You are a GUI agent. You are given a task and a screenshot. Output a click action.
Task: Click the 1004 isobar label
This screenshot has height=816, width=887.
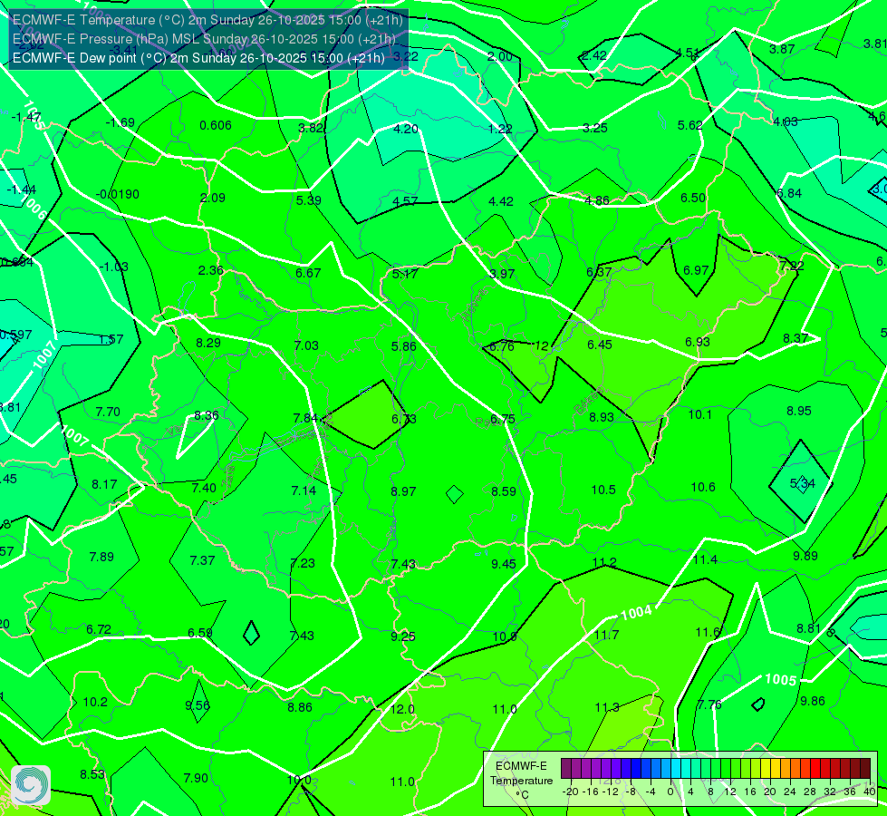point(636,612)
